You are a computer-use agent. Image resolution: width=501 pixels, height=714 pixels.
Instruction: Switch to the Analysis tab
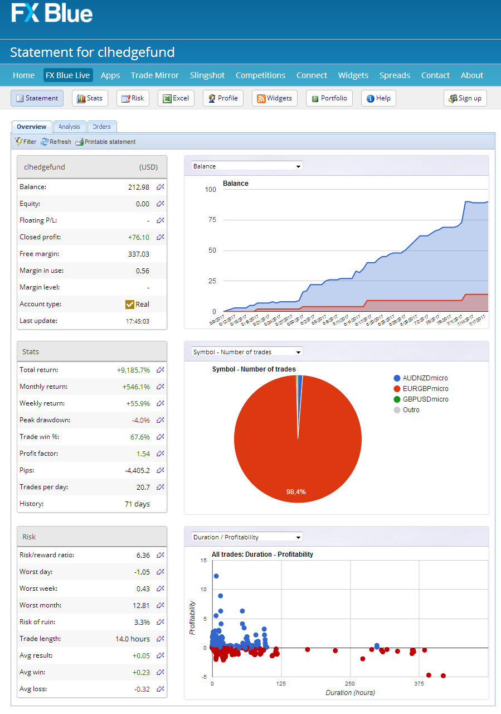[x=70, y=127]
